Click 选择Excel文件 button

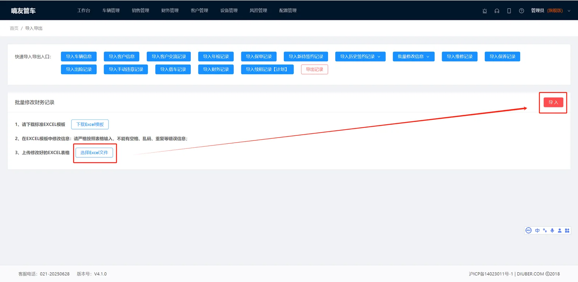94,152
